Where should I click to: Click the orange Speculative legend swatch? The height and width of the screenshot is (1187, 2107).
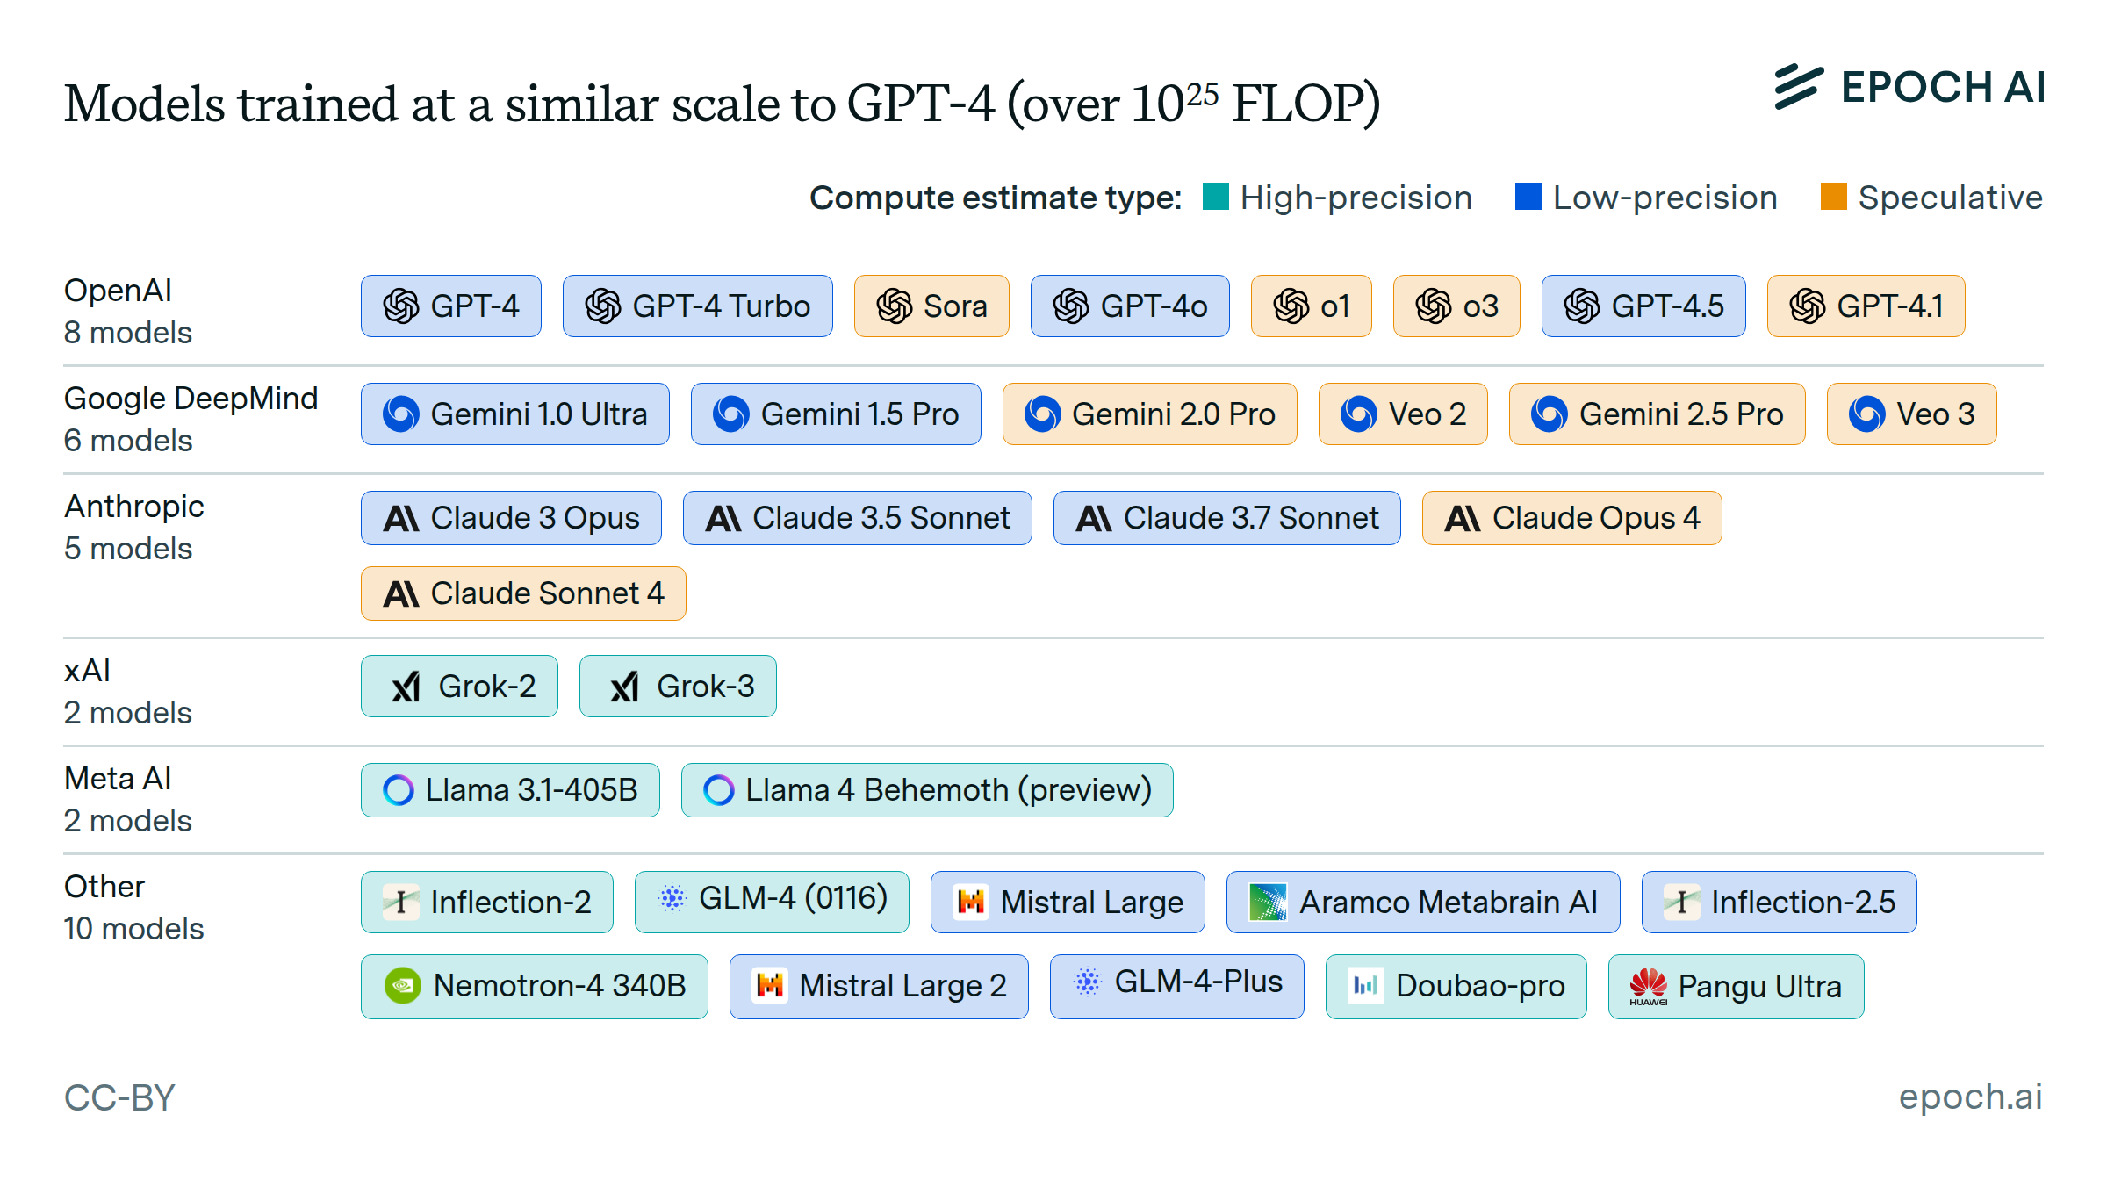(x=1833, y=198)
